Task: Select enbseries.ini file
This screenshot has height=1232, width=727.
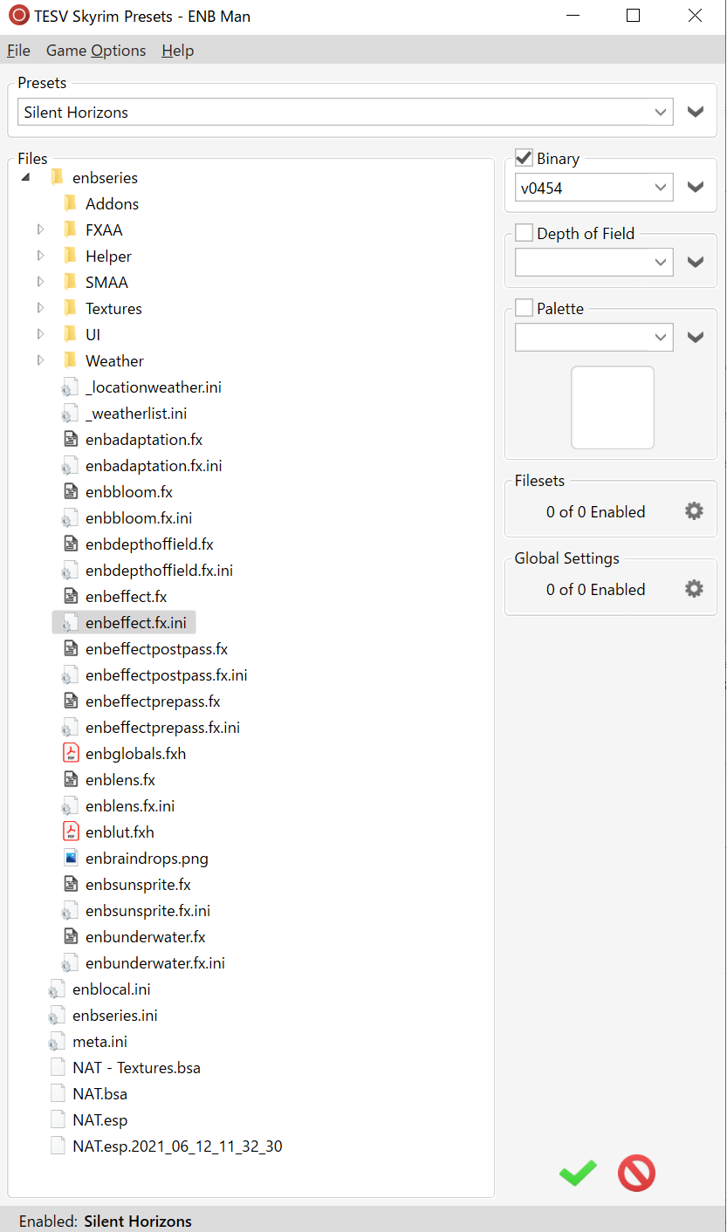Action: pyautogui.click(x=114, y=1015)
